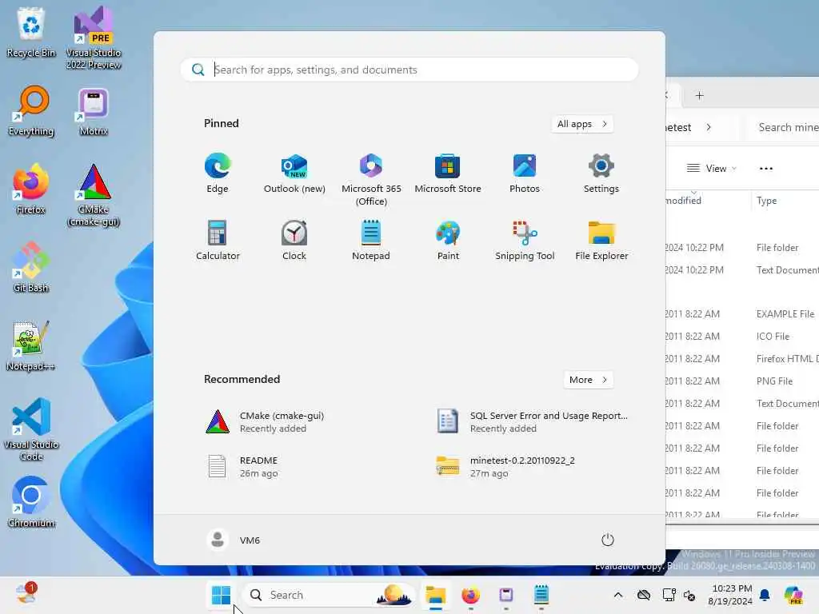
Task: Select the Firefox HTML document row
Action: (742, 359)
